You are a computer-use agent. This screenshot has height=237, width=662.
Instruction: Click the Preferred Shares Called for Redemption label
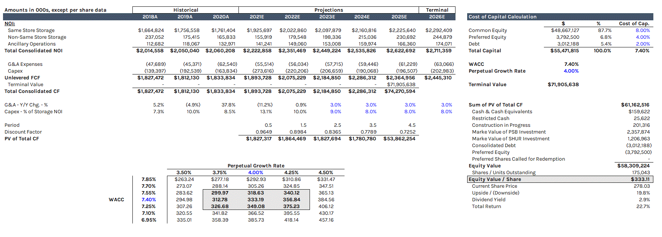[518, 159]
